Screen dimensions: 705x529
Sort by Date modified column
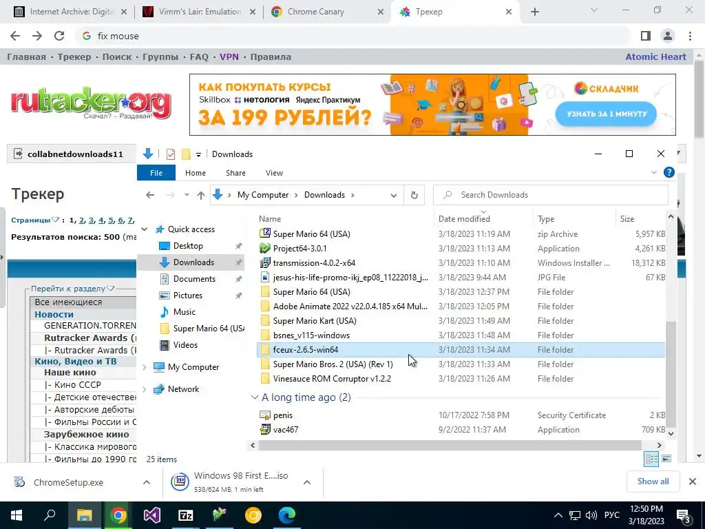pyautogui.click(x=483, y=219)
